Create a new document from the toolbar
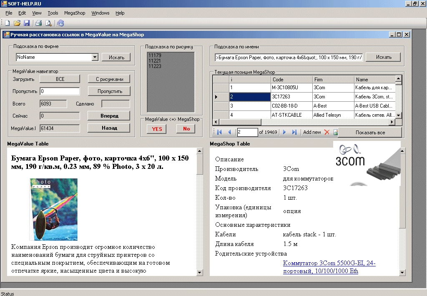Screen dimensions: 427x296 click(8, 23)
